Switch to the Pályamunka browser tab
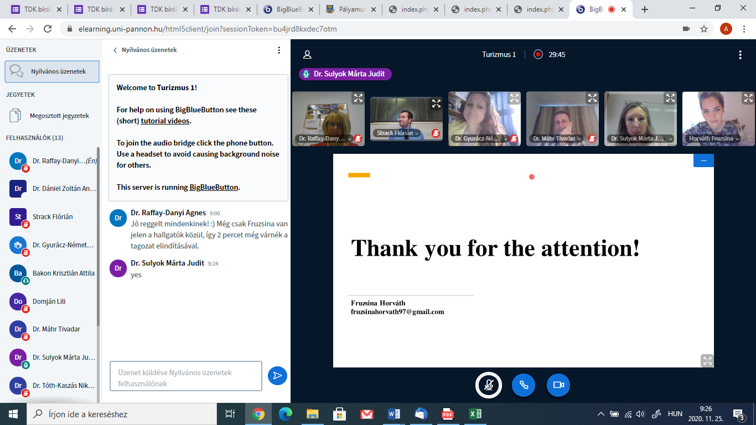Screen dimensions: 756x425 click(350, 9)
